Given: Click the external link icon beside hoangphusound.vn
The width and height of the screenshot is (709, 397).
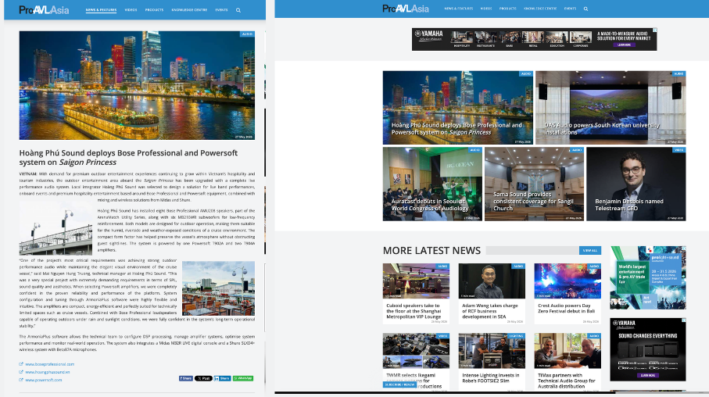Looking at the screenshot, I should pyautogui.click(x=21, y=372).
